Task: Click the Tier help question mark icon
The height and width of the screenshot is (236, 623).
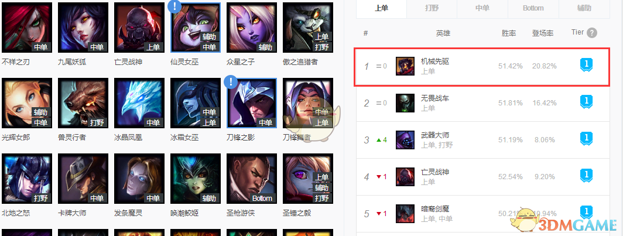Action: coord(592,33)
